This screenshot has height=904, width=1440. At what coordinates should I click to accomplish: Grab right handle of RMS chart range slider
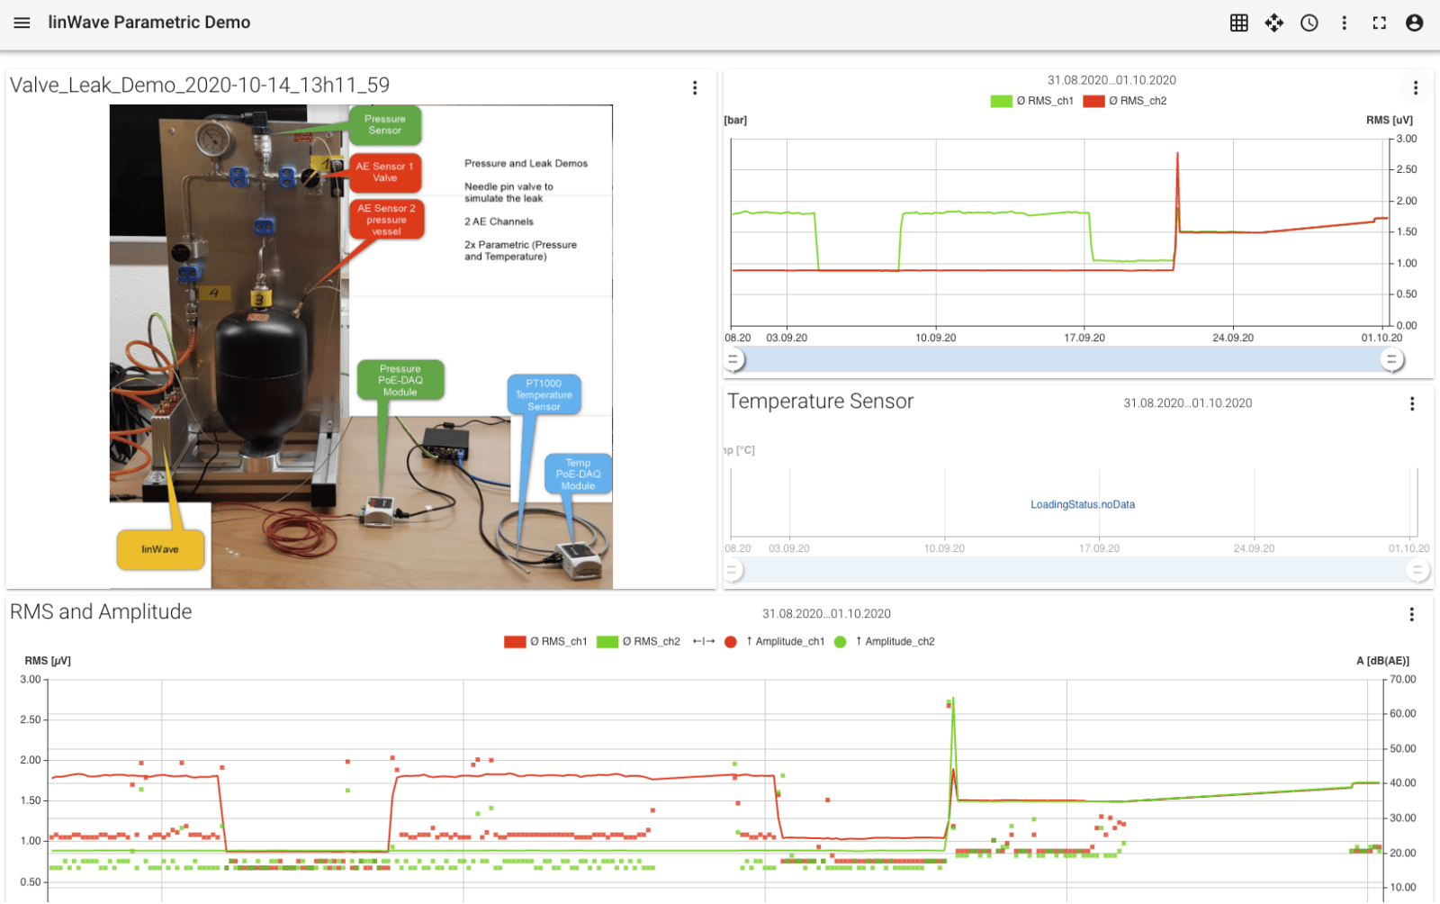click(x=1392, y=360)
